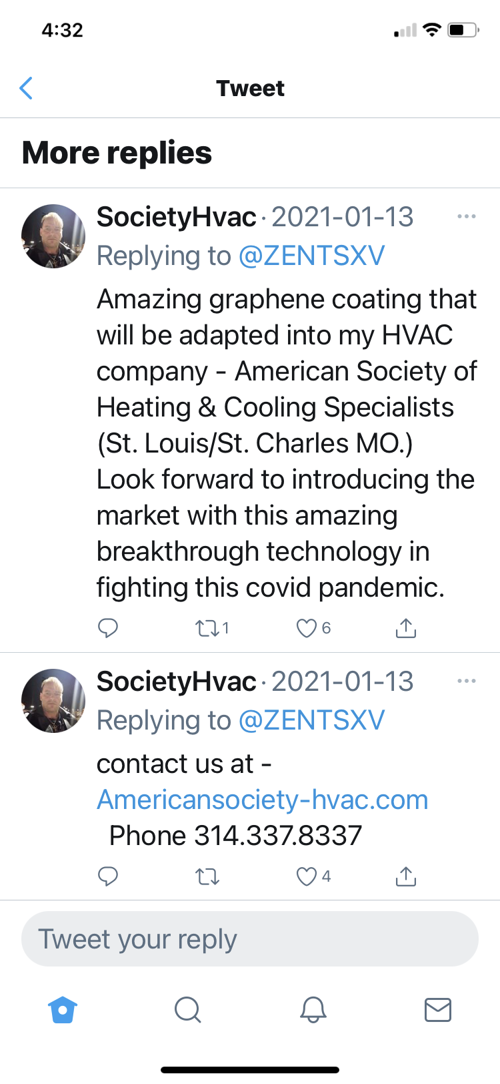500x1084 pixels.
Task: Open the Messages envelope tab
Action: [x=437, y=1009]
